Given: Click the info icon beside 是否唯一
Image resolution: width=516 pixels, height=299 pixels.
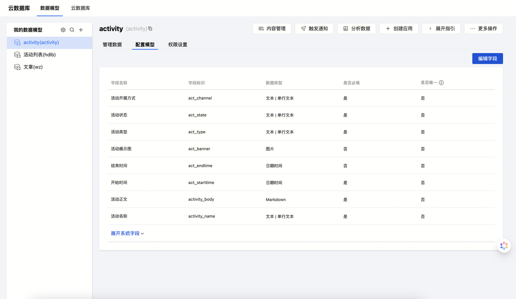Looking at the screenshot, I should click(441, 83).
